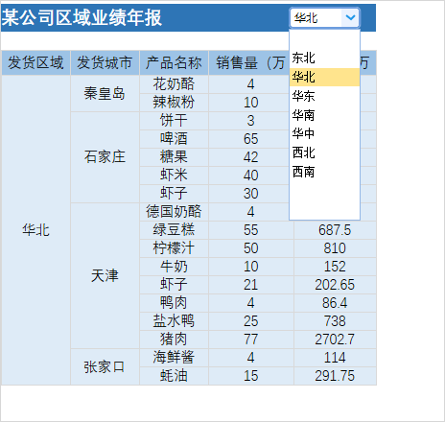Choose 华东 in the region list
Image resolution: width=445 pixels, height=422 pixels.
324,96
